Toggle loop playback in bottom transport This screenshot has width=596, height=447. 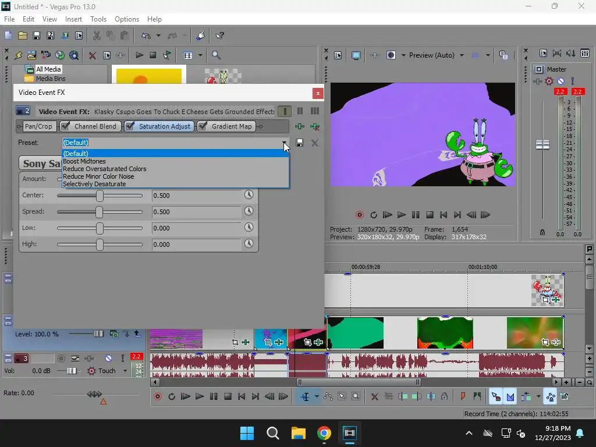tap(172, 397)
